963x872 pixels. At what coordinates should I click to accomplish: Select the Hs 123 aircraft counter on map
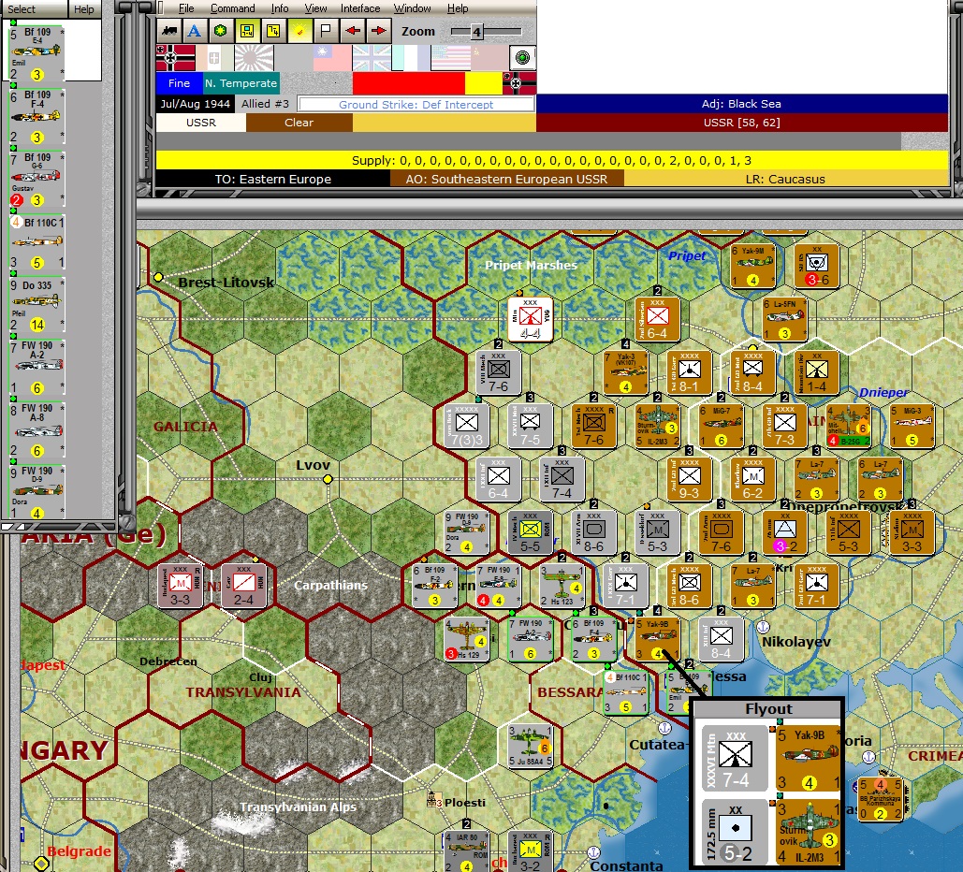tap(562, 585)
